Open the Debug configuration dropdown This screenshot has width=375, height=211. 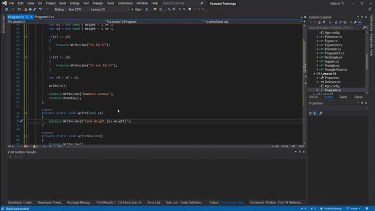coord(60,9)
